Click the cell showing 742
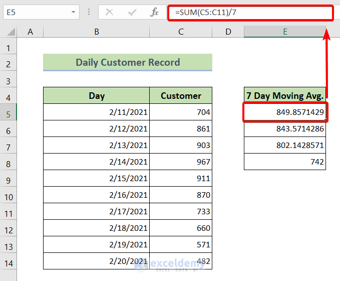This screenshot has width=340, height=281. pyautogui.click(x=285, y=162)
